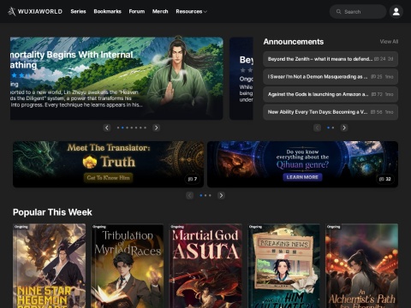Open Tribulation of Myriad Races cover

[128, 266]
